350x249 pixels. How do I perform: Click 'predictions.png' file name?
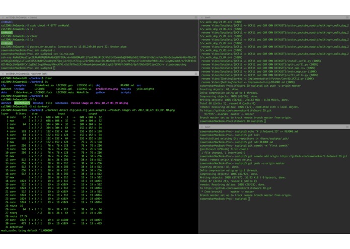tap(107, 89)
